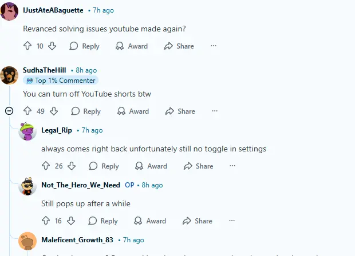This screenshot has height=256, width=355.
Task: Upvote Not_The_Hero_We_Need's comment
Action: (46, 221)
